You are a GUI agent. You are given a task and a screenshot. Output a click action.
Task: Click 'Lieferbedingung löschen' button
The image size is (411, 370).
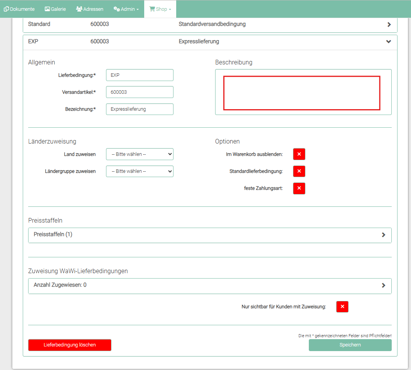point(70,345)
